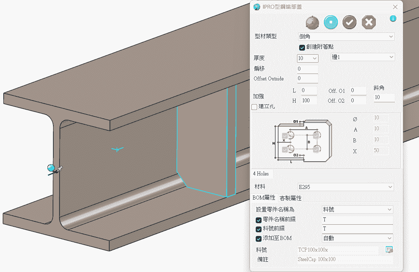419x272 pixels.
Task: Click the Offset Outside input field
Action: 307,78
